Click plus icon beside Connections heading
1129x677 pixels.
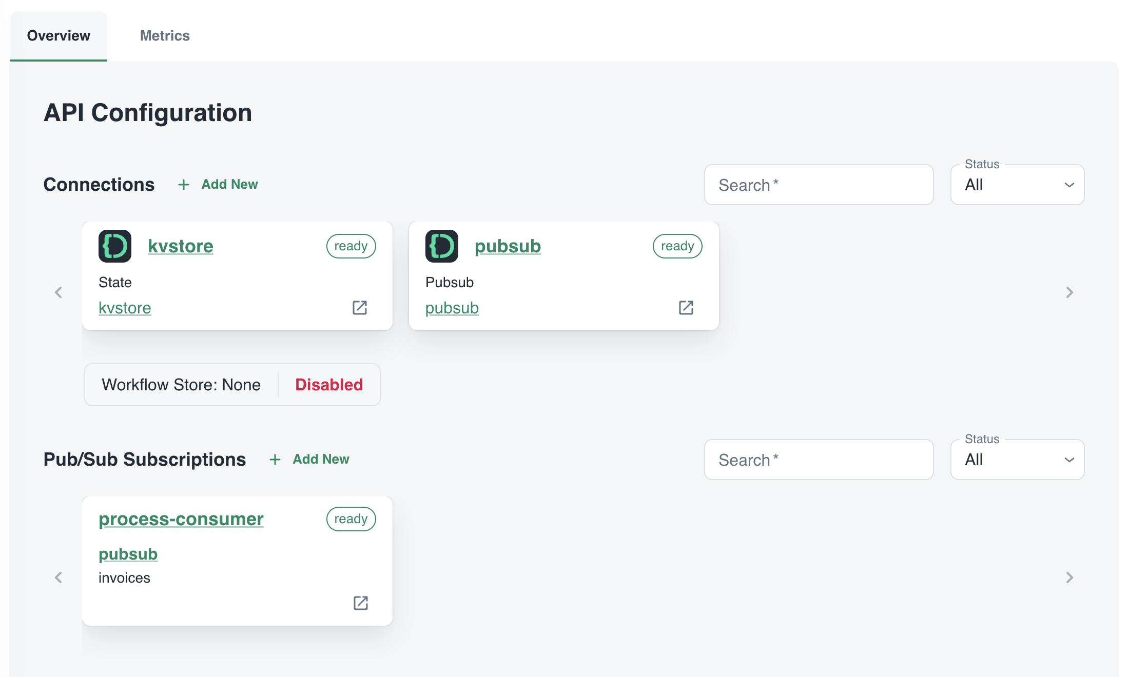point(184,185)
